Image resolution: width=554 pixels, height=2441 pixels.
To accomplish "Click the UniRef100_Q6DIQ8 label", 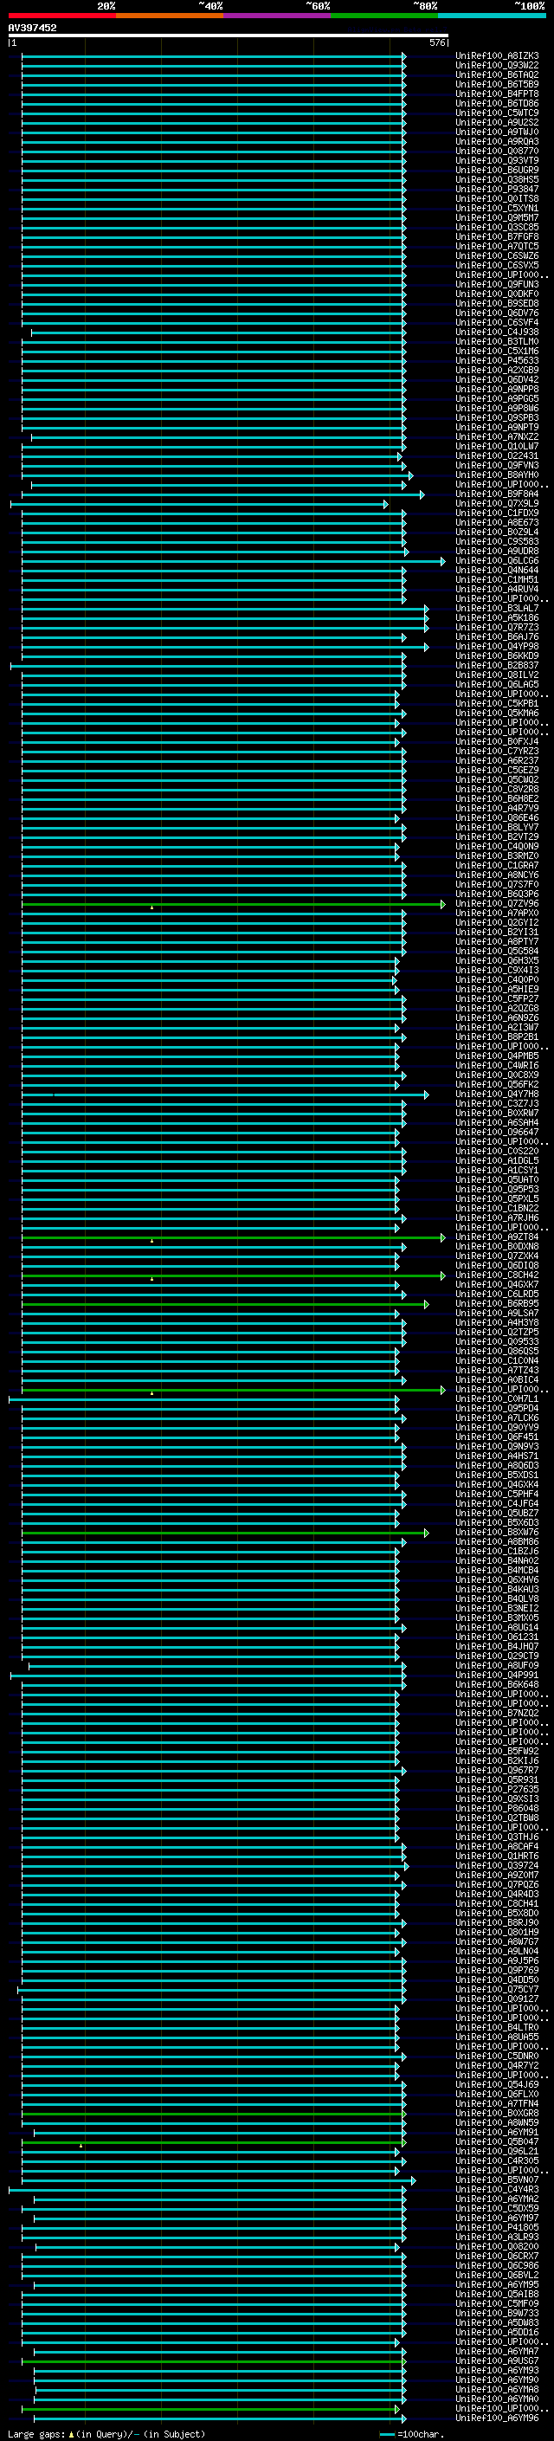I will click(496, 1265).
